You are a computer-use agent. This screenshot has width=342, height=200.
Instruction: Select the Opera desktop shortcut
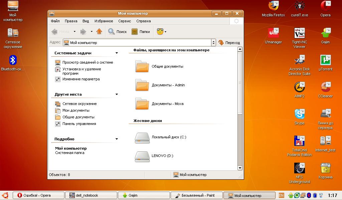[325, 9]
